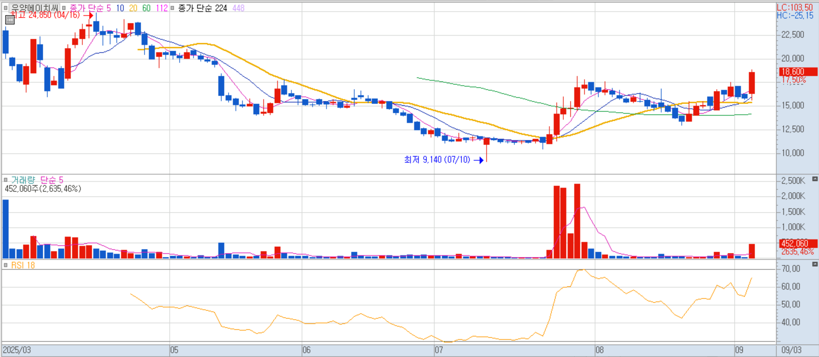Click the 2,500K volume axis label
This screenshot has width=819, height=357.
click(793, 181)
